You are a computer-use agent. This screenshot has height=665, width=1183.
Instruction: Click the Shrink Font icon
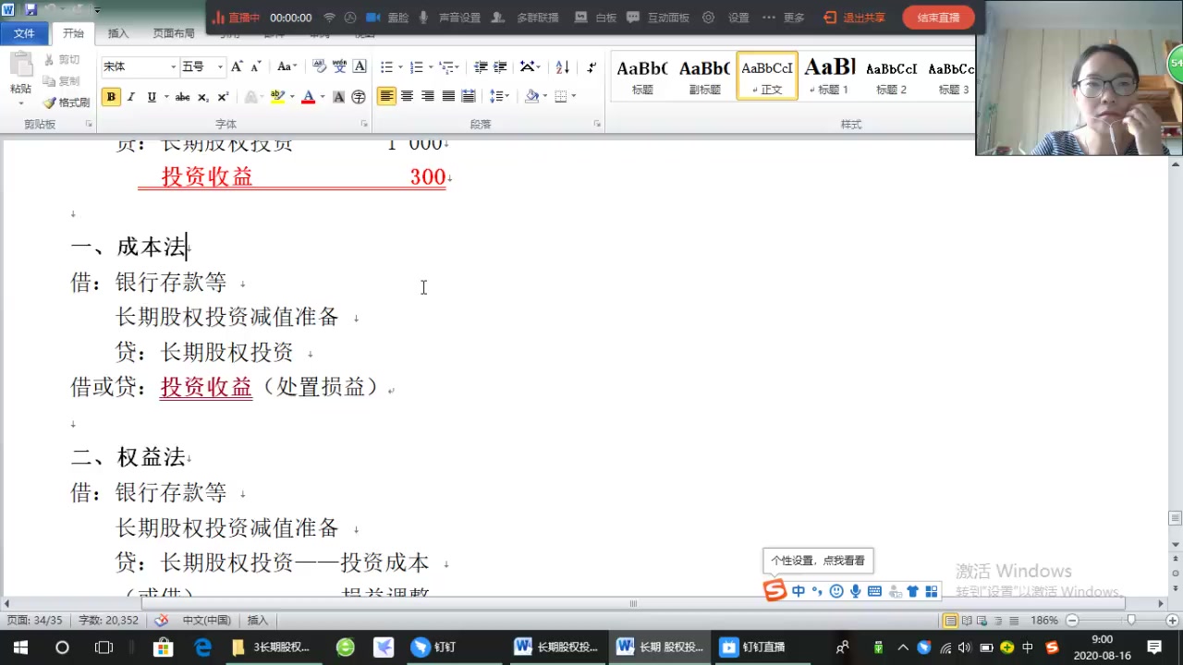(256, 66)
